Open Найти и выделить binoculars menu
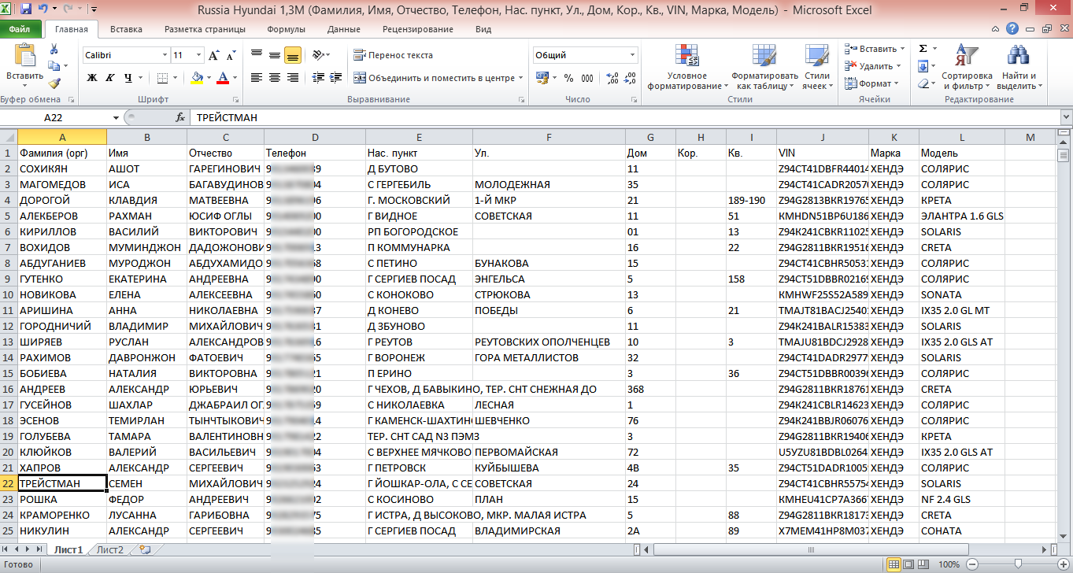This screenshot has height=573, width=1073. (x=1019, y=68)
